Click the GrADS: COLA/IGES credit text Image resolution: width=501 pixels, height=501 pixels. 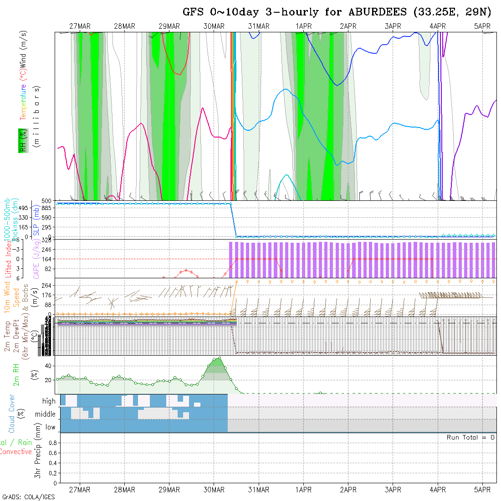click(x=28, y=497)
